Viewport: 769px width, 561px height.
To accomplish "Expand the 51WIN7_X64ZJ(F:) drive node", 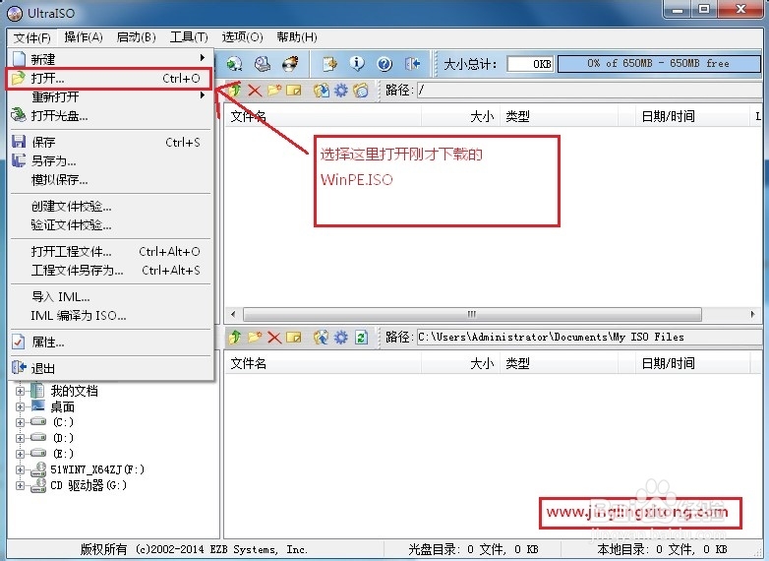I will coord(20,469).
